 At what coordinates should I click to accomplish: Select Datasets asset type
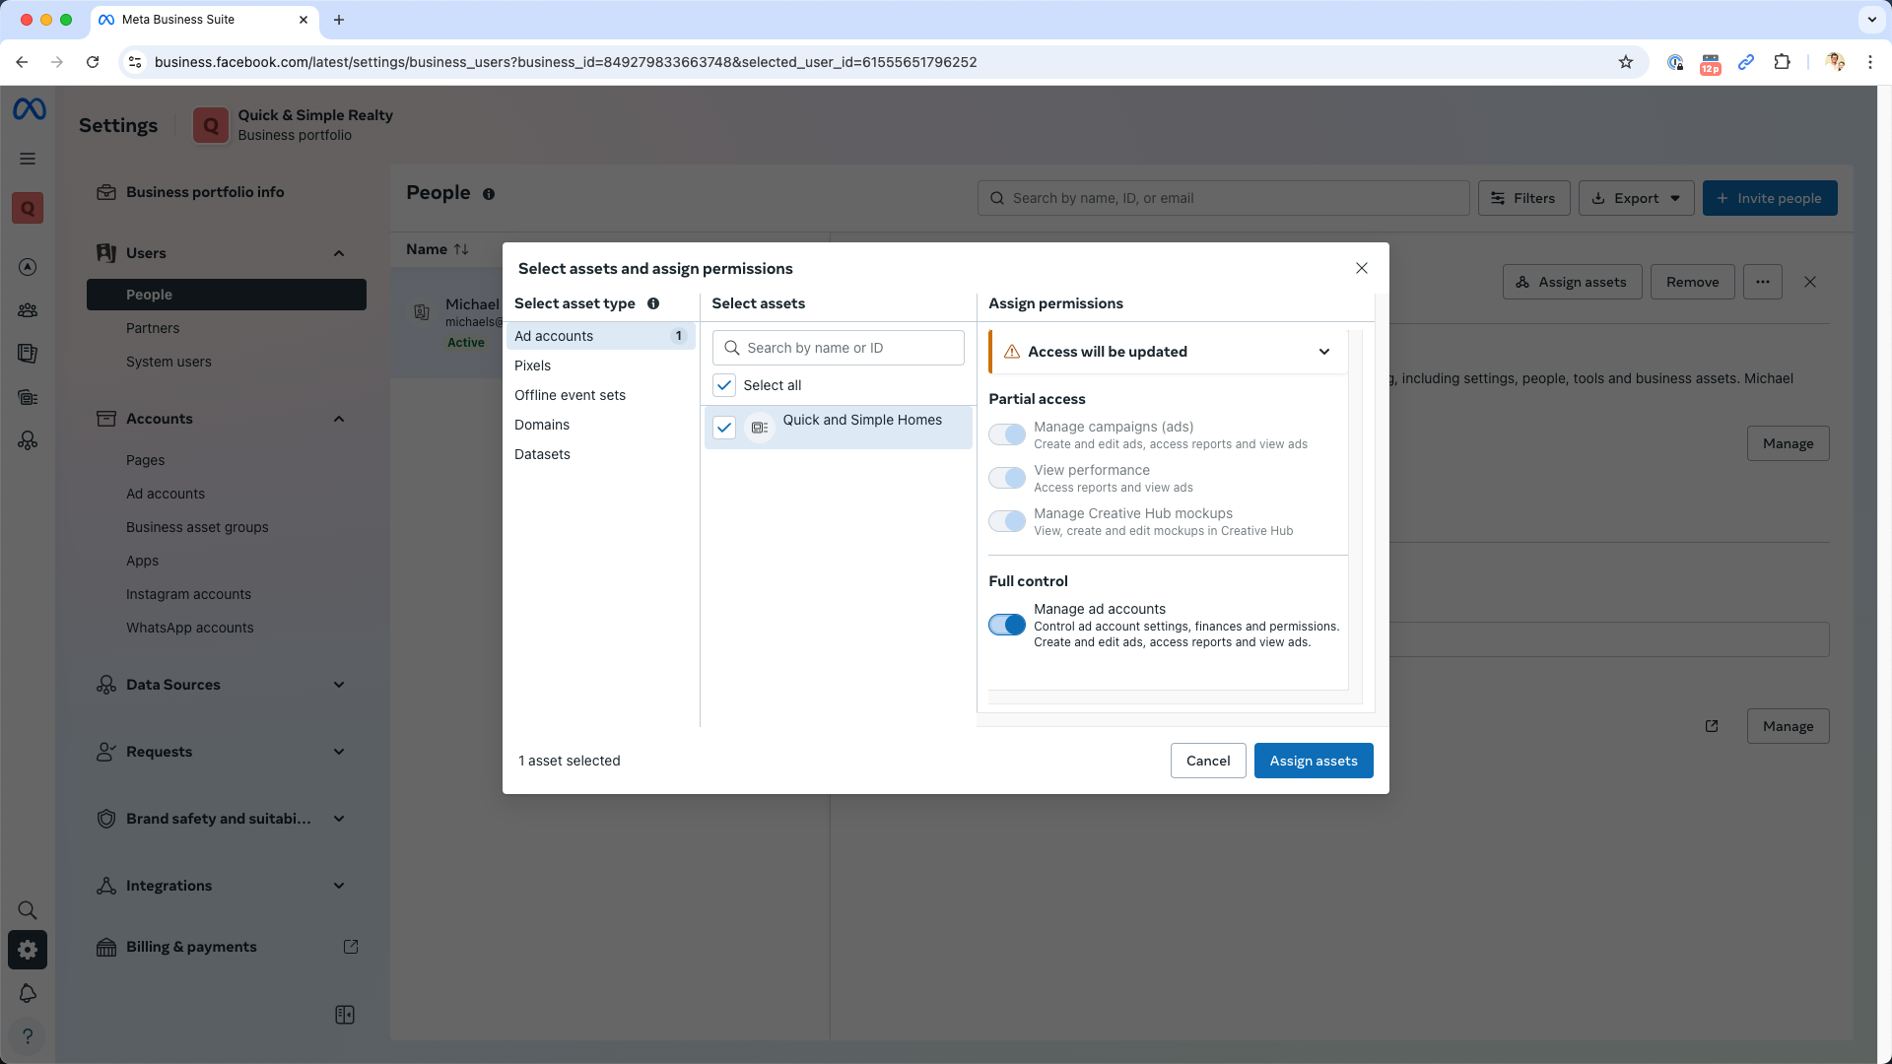click(x=600, y=454)
